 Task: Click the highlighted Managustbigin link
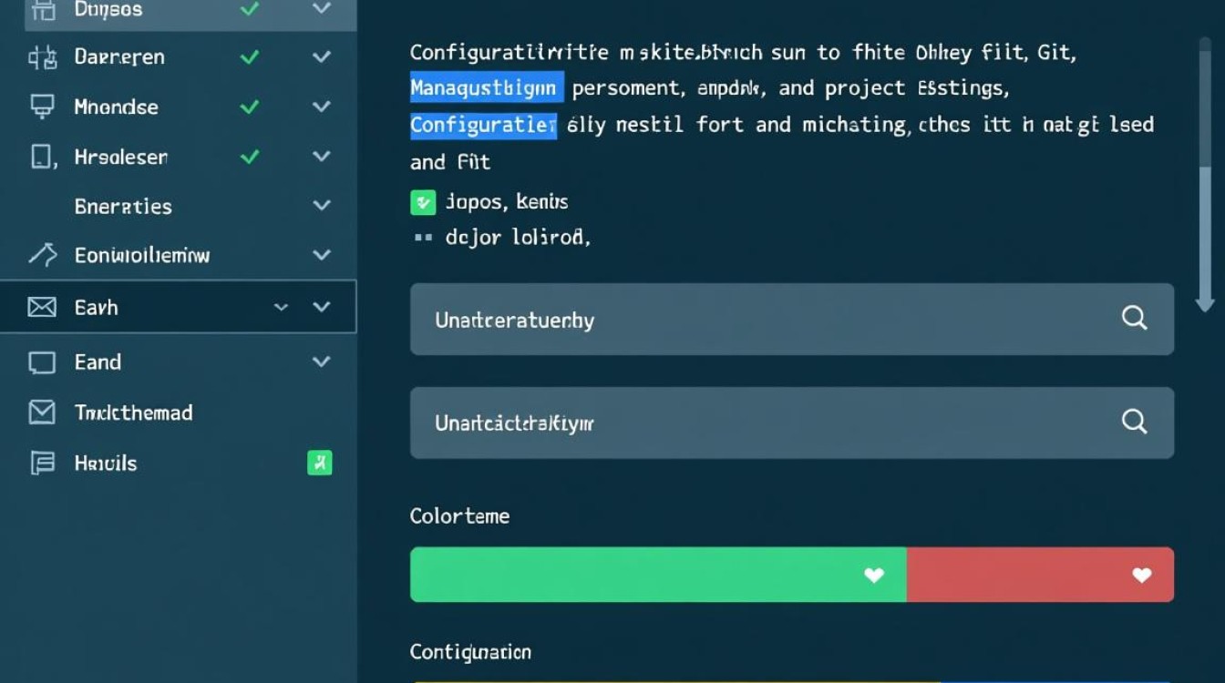click(486, 87)
